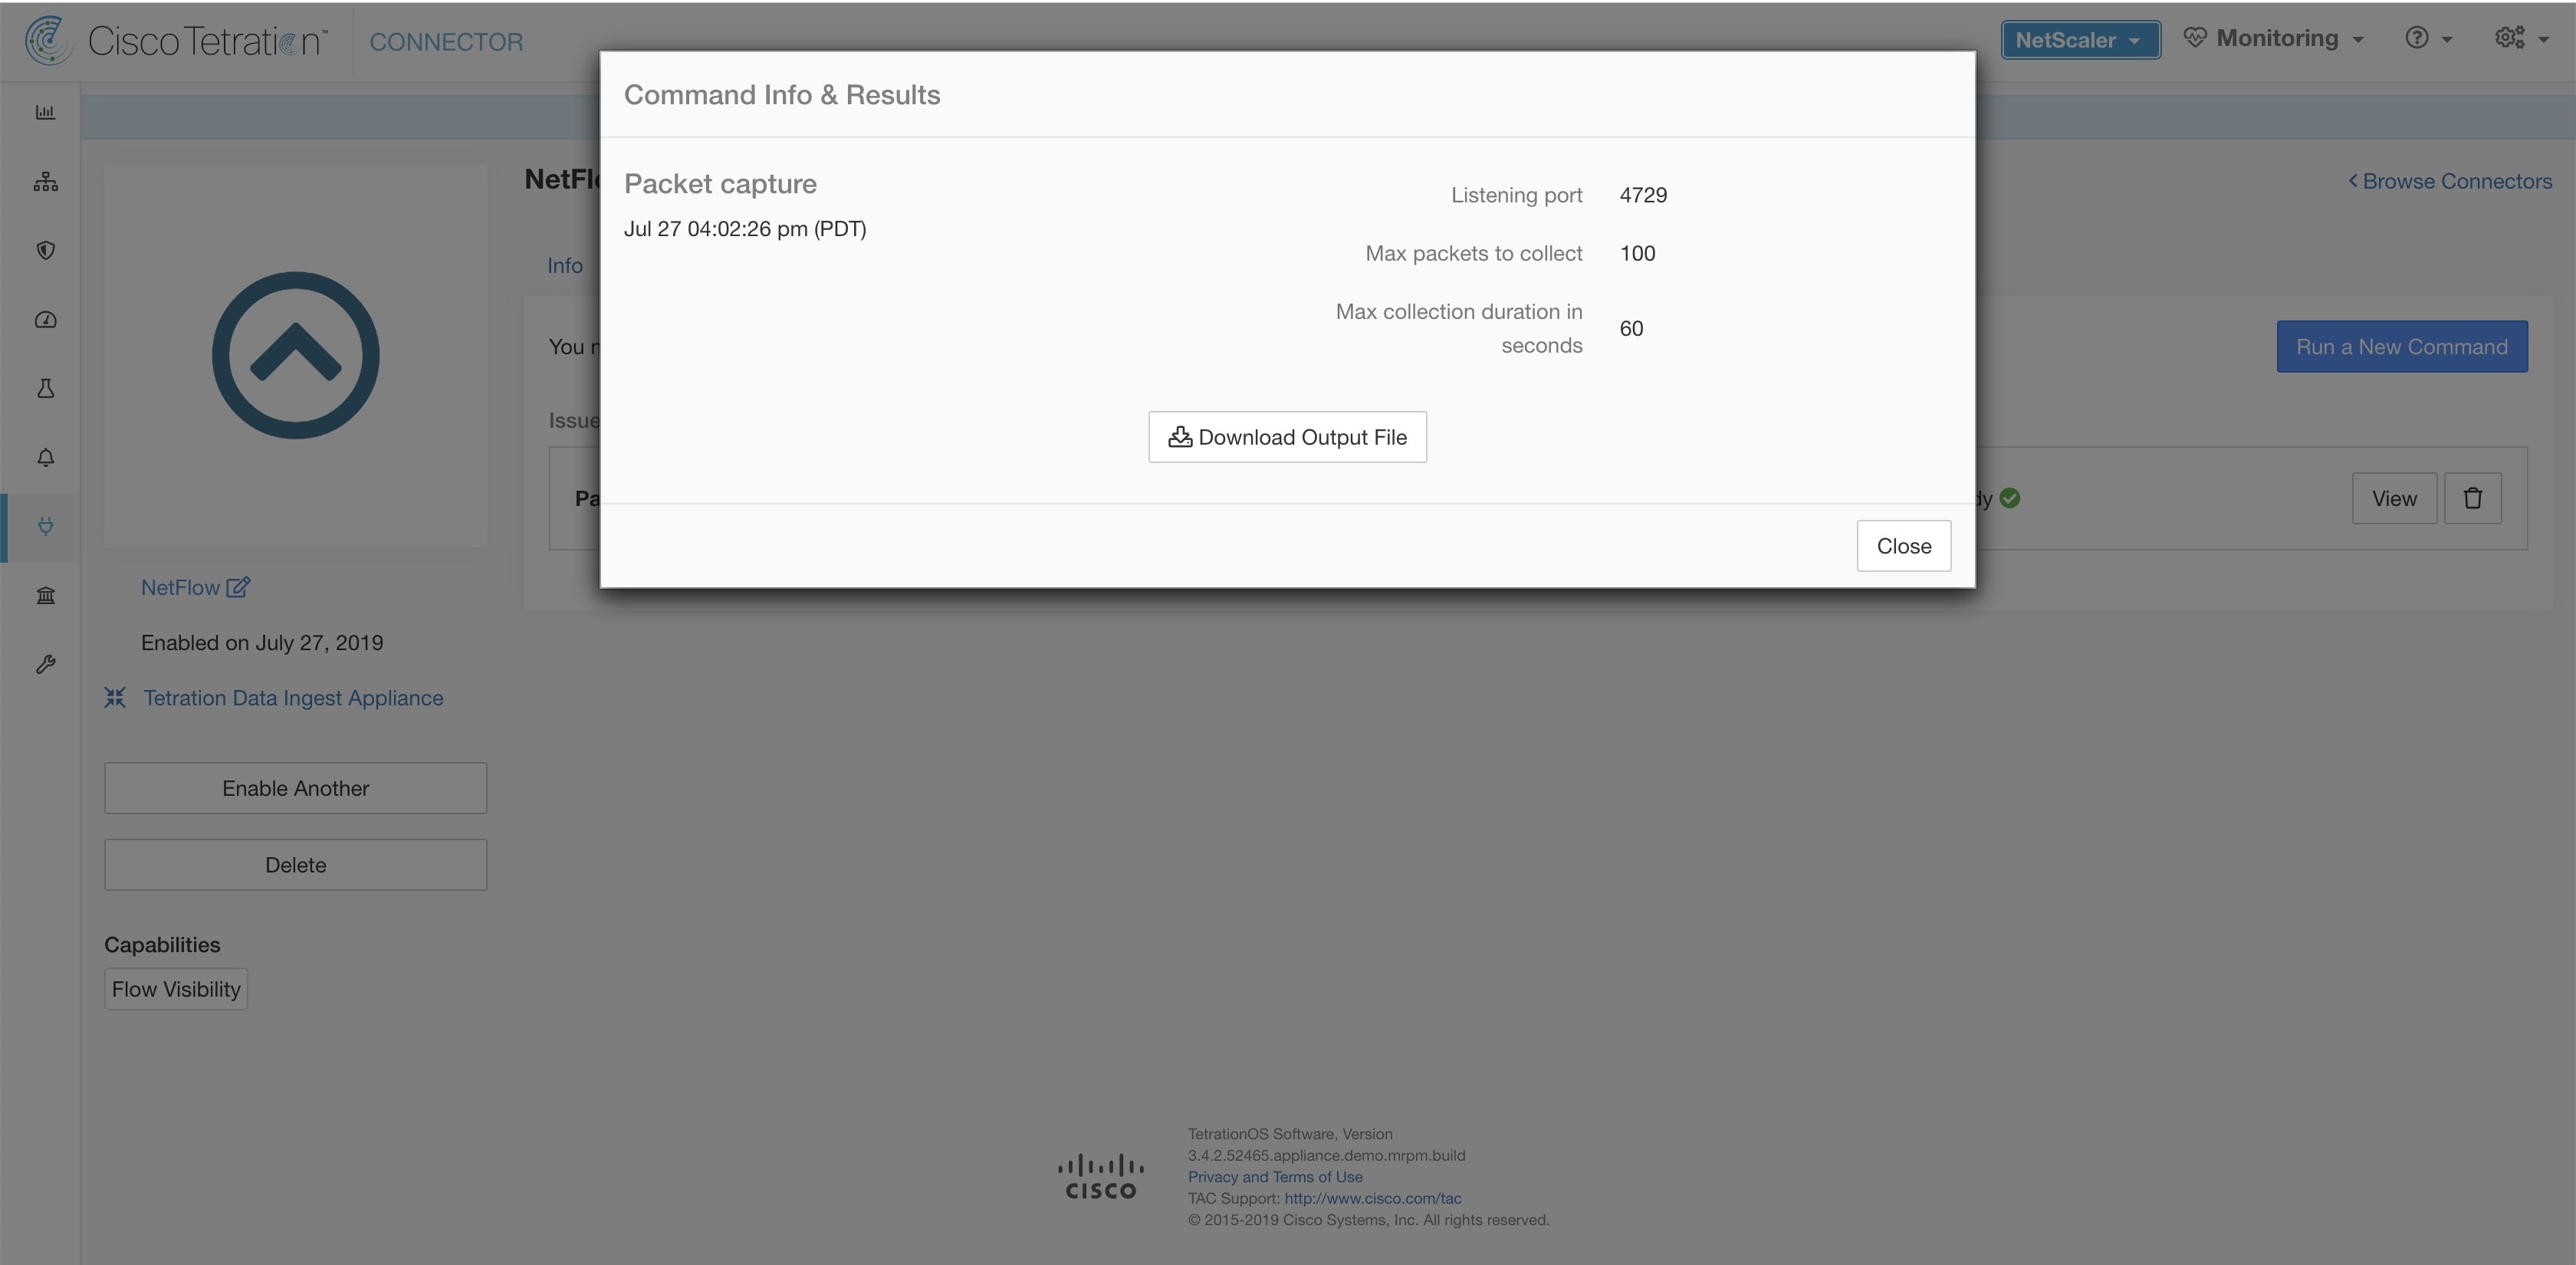2576x1265 pixels.
Task: Click the inventory workloads icon
Action: pos(44,181)
